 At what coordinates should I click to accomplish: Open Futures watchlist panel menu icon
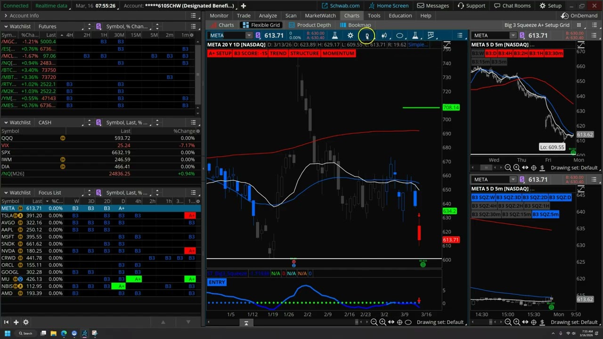pos(193,26)
